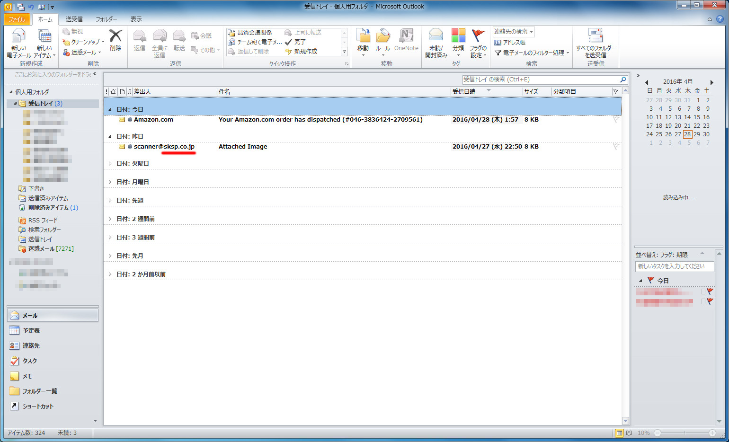Click the zoom slider in the status bar

pos(685,433)
